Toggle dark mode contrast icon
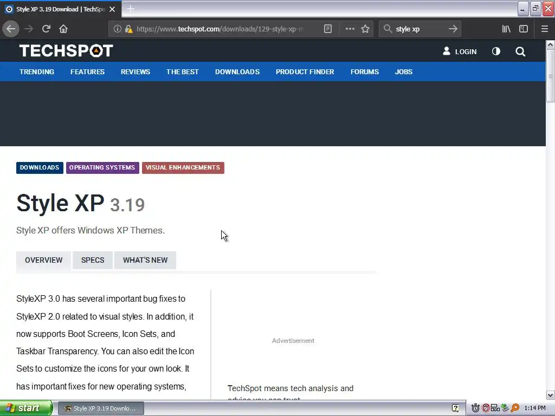Image resolution: width=555 pixels, height=416 pixels. tap(496, 51)
